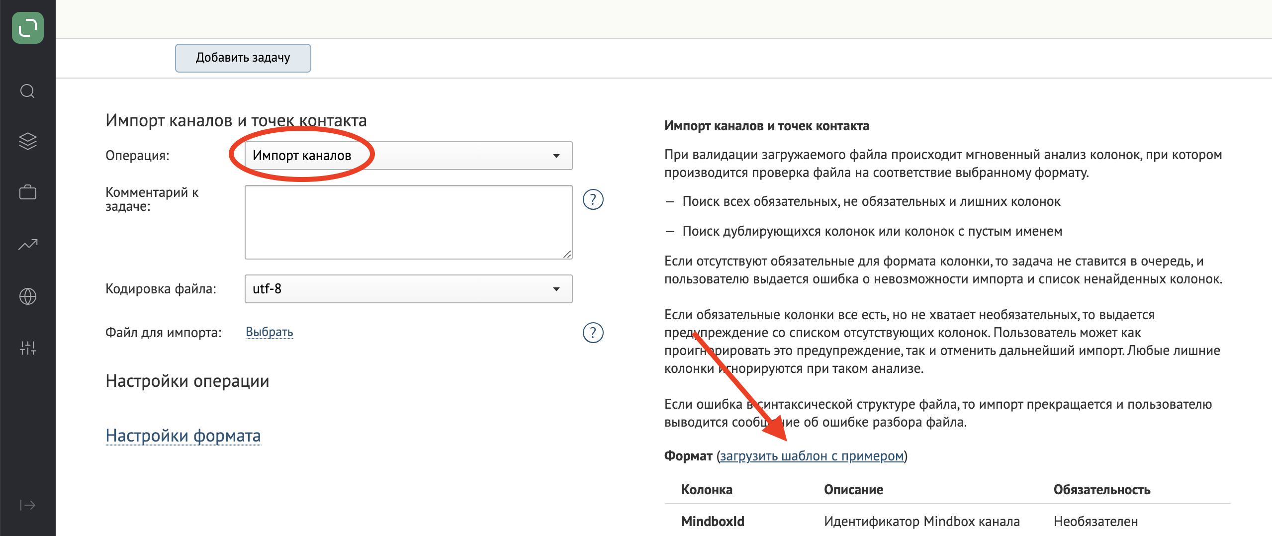Open help icon next to task comment
This screenshot has height=536, width=1272.
click(x=593, y=199)
